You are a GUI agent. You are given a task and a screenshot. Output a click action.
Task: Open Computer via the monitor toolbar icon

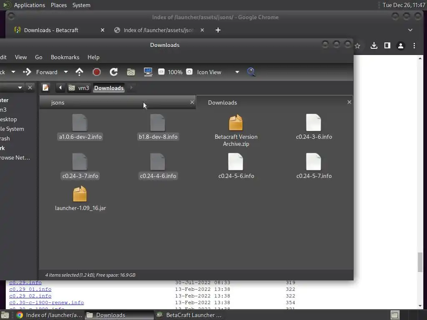click(148, 72)
